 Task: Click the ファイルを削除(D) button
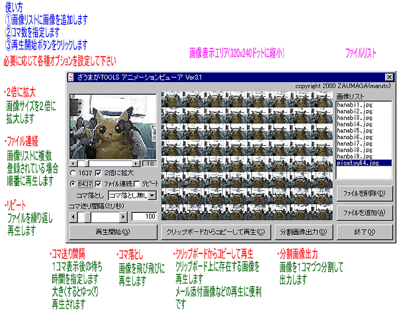point(365,193)
